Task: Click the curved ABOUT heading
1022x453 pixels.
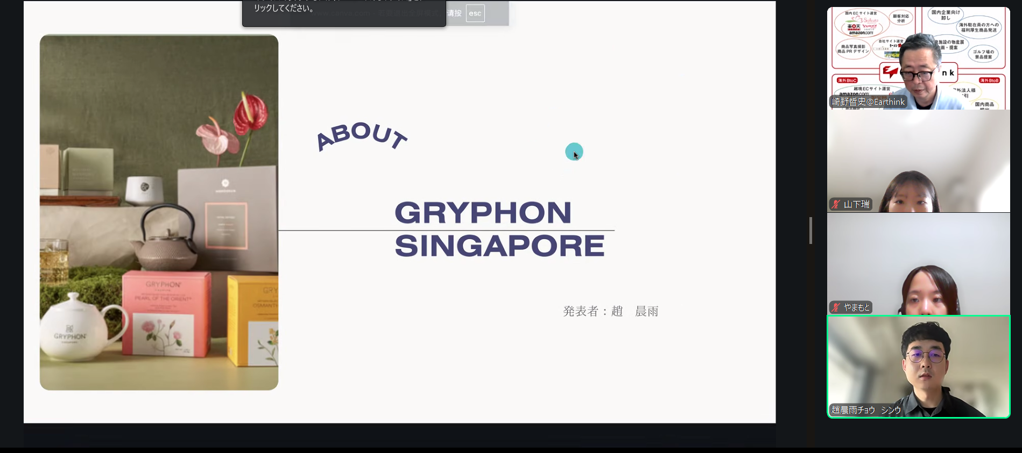Action: coord(361,135)
